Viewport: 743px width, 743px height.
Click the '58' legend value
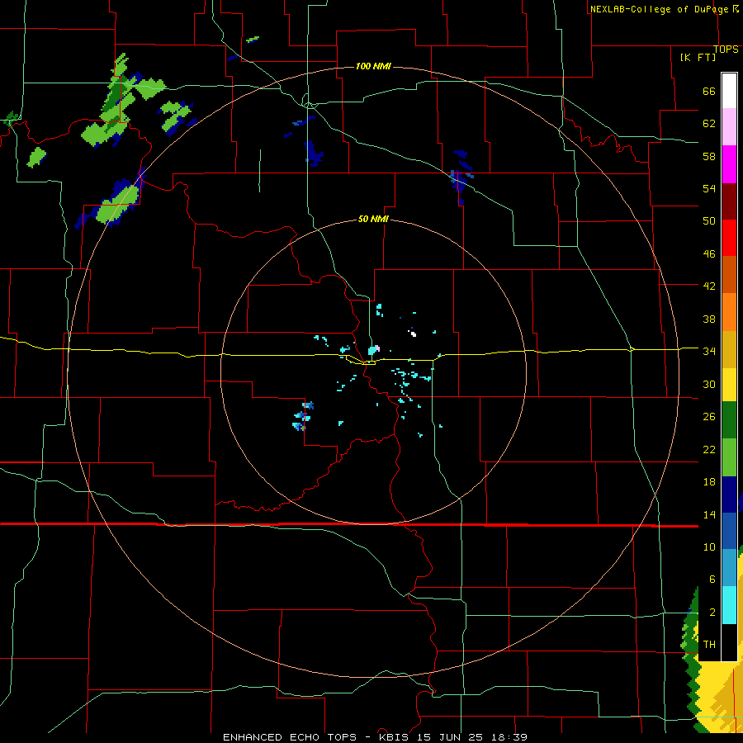(709, 156)
